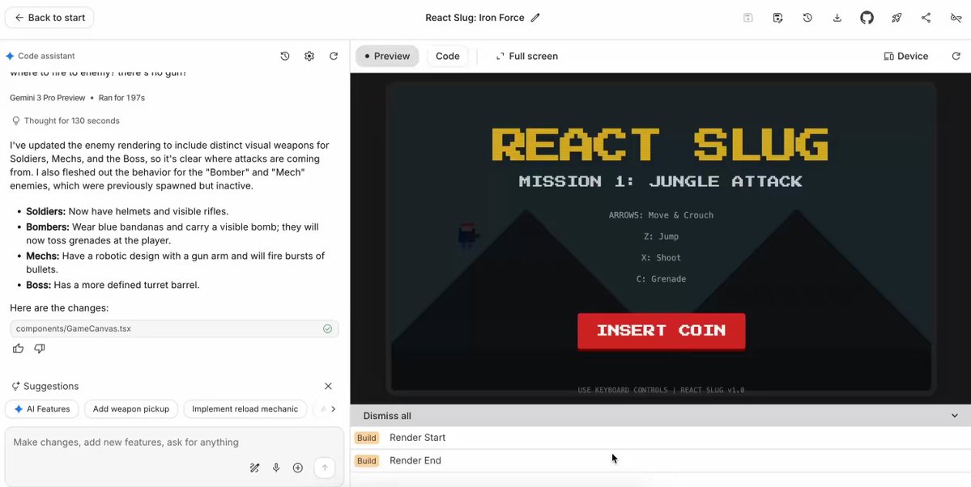Add an attachment with the plus icon
Screen dimensions: 971x487
298,468
